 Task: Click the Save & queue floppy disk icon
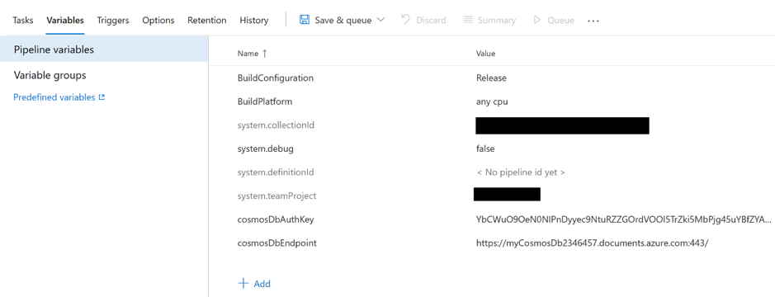tap(305, 20)
